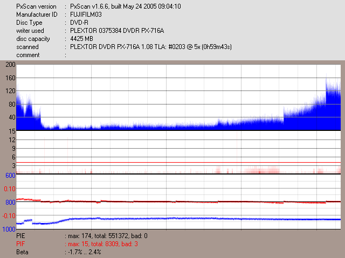Click the red 0.10 beta axis label
The width and height of the screenshot is (345, 258).
coord(10,189)
